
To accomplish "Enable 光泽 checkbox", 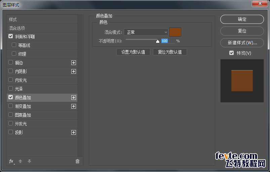I will coord(10,89).
